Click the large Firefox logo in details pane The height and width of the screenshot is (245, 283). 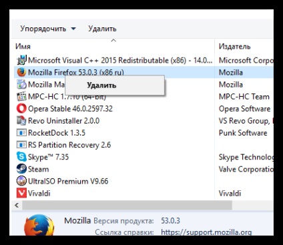(x=39, y=225)
